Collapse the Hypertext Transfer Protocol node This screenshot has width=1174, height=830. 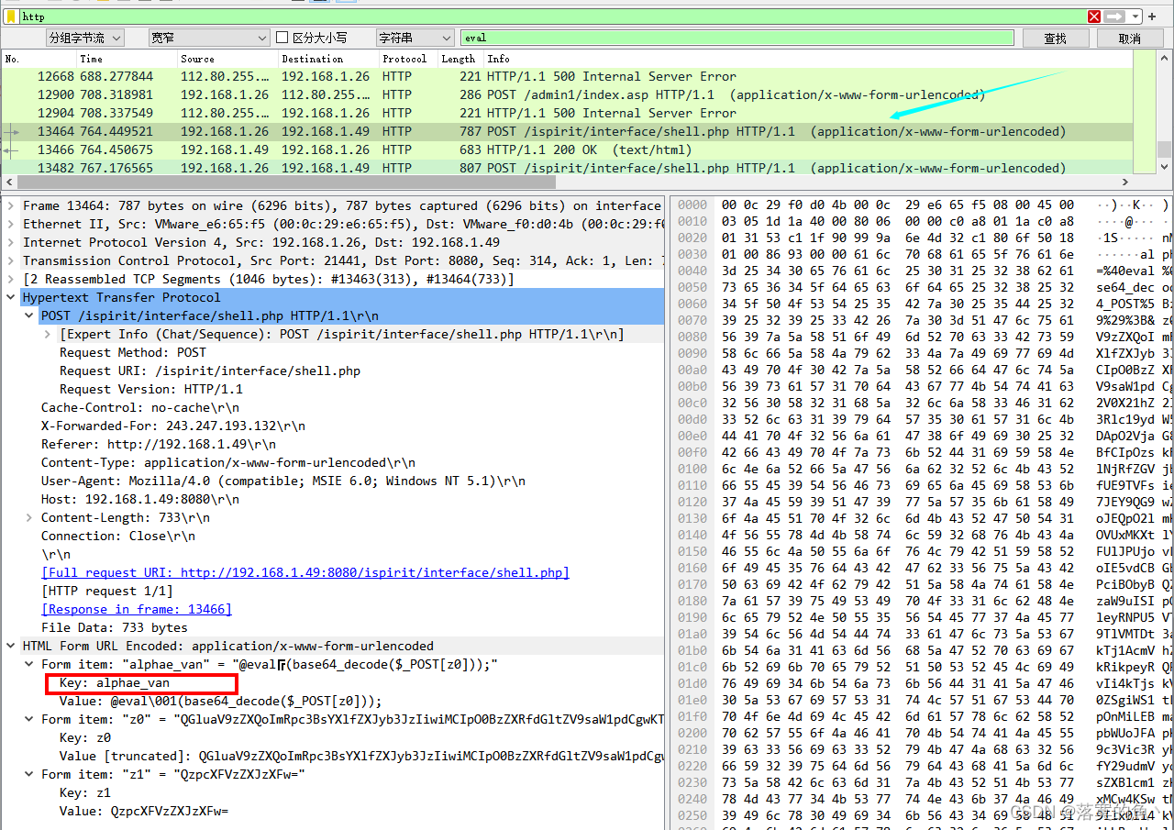pyautogui.click(x=12, y=297)
